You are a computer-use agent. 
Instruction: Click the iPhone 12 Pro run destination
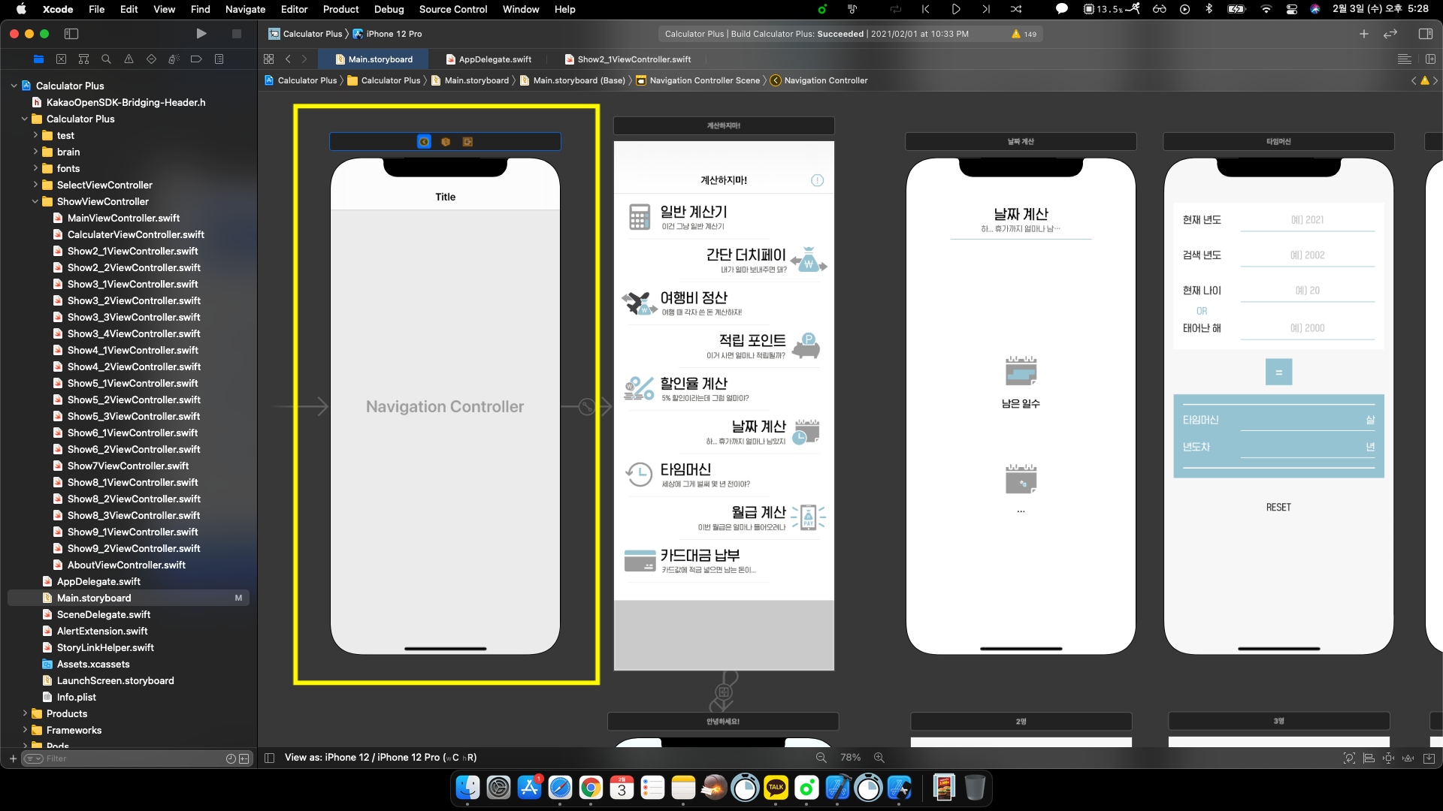[x=393, y=34]
